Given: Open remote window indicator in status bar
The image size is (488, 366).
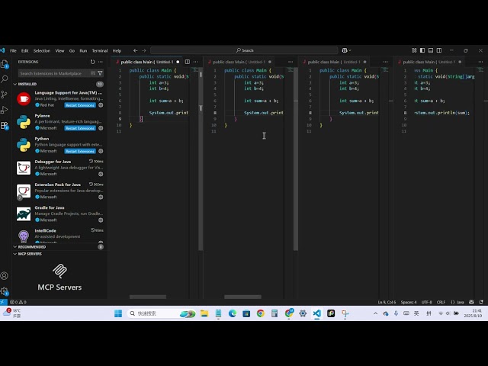Looking at the screenshot, I should (x=3, y=302).
